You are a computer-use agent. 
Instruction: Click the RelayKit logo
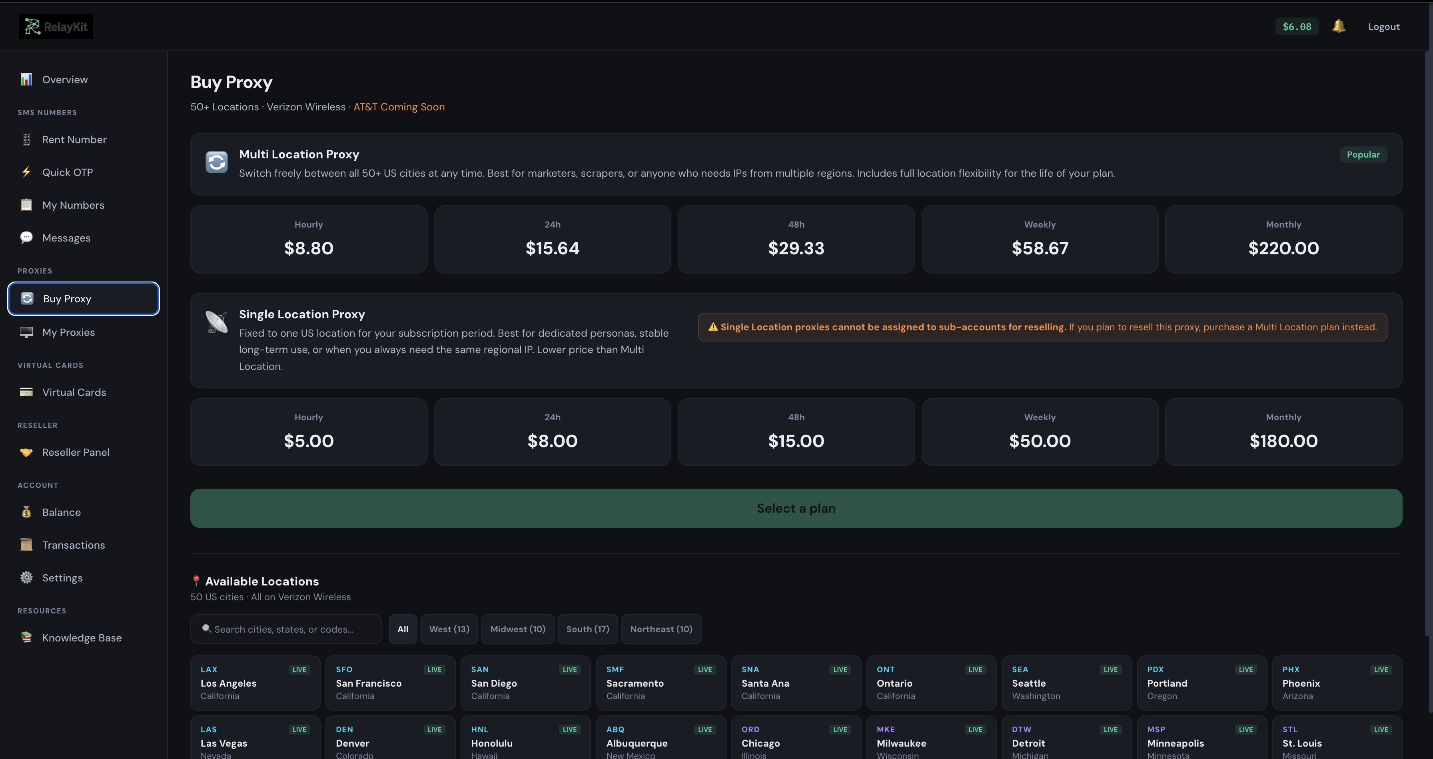[56, 26]
